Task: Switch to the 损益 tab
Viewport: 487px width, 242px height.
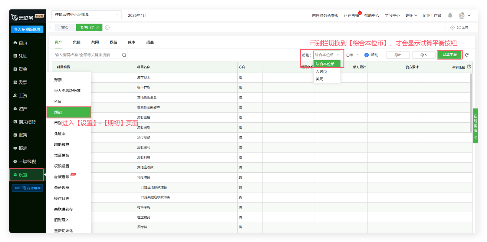Action: click(150, 42)
